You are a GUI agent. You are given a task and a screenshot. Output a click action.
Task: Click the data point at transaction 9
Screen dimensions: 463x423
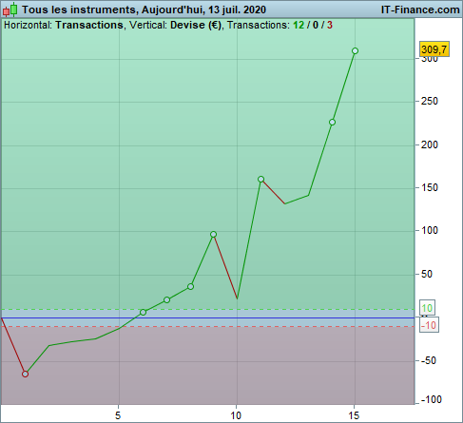[213, 235]
